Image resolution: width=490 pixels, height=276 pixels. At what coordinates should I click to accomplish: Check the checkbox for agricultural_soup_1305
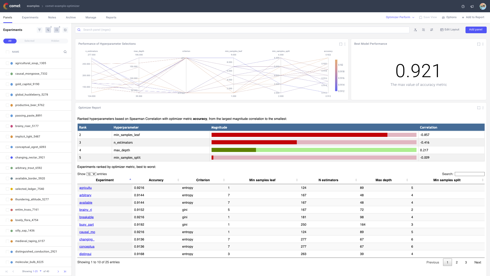click(x=7, y=63)
